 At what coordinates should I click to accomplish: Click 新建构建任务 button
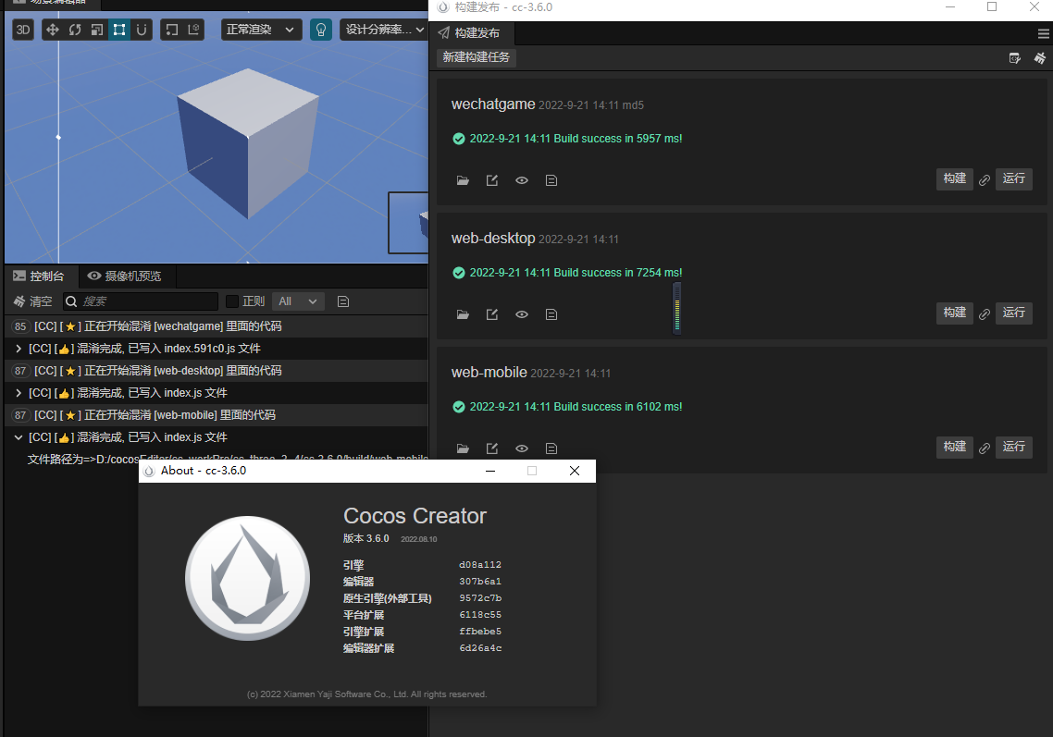(476, 57)
